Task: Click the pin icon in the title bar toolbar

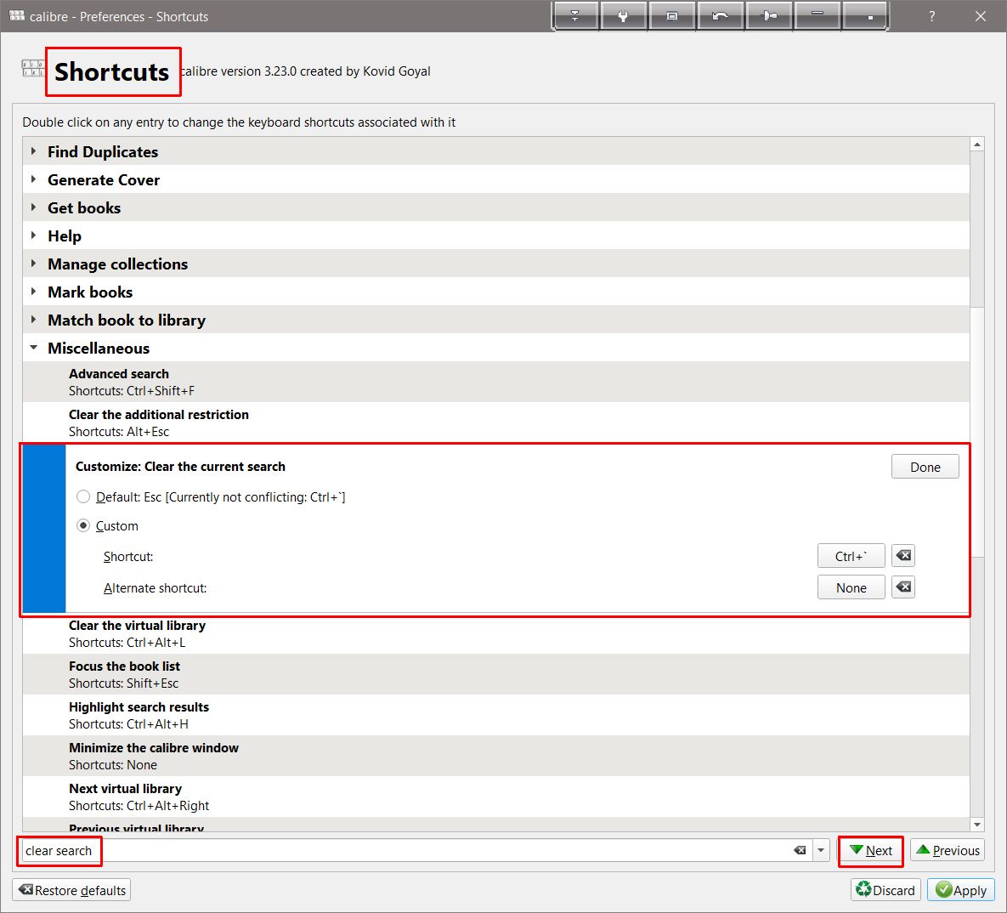Action: click(x=769, y=15)
